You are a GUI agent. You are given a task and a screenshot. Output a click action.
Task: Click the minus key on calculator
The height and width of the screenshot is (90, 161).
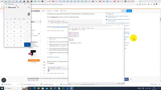click(27, 36)
